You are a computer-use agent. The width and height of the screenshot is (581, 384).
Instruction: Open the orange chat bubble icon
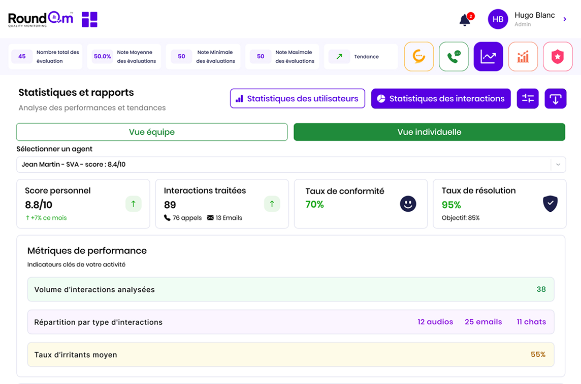pyautogui.click(x=419, y=56)
